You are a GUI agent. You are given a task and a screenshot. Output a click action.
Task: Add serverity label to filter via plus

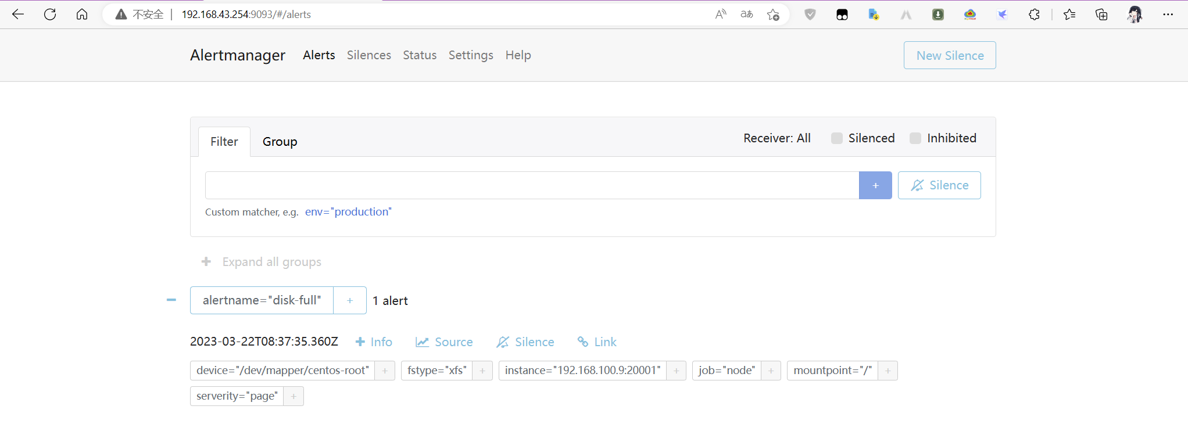(x=294, y=396)
